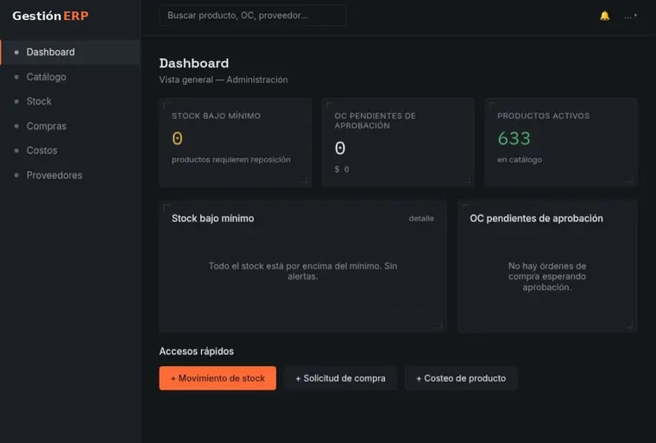The width and height of the screenshot is (656, 443).
Task: Click the 'Stock bajo mínimo' panel heading
Action: coord(213,218)
